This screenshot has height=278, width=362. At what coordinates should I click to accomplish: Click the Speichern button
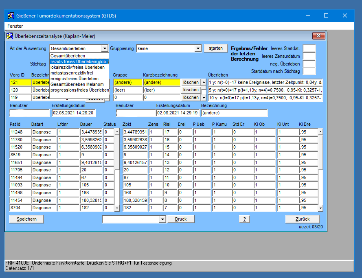pos(26,219)
